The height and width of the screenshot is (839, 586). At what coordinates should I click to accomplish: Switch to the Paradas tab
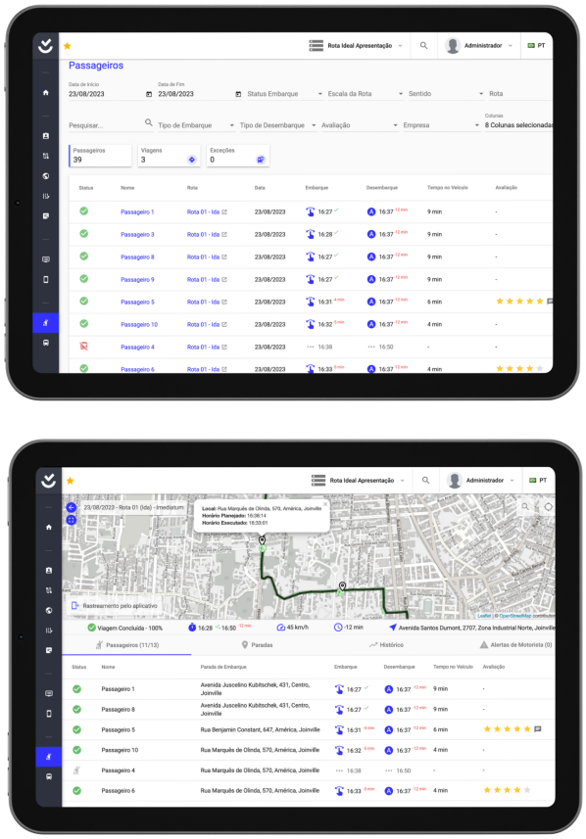tap(257, 645)
